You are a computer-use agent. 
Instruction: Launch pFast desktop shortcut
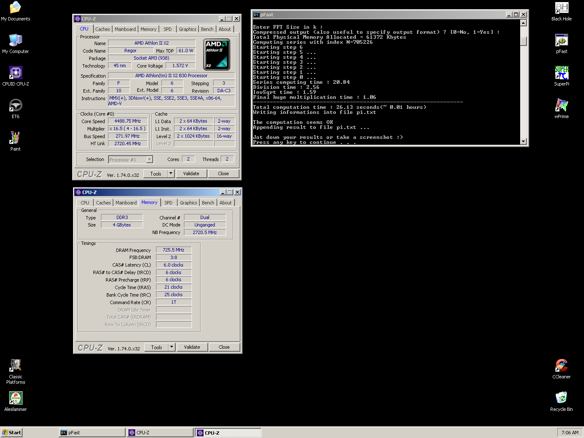561,44
